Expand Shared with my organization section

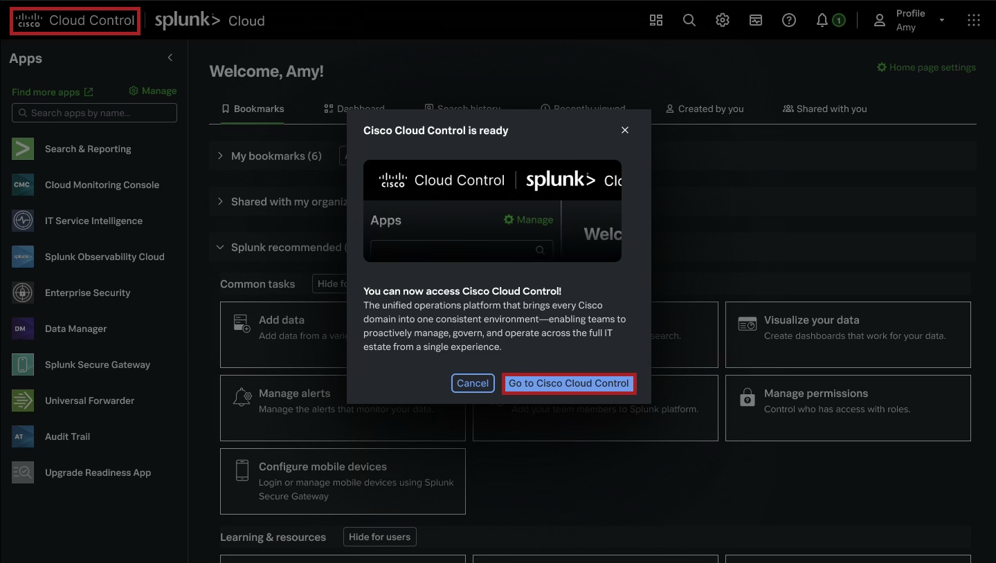(x=220, y=201)
